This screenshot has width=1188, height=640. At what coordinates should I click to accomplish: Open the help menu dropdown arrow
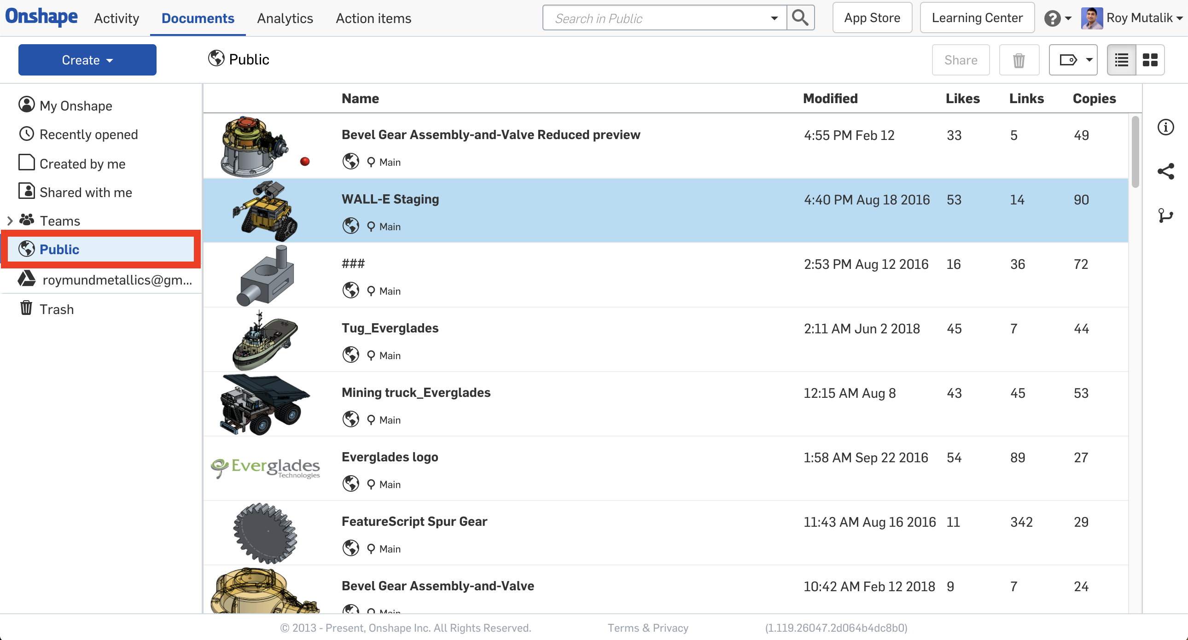tap(1068, 18)
